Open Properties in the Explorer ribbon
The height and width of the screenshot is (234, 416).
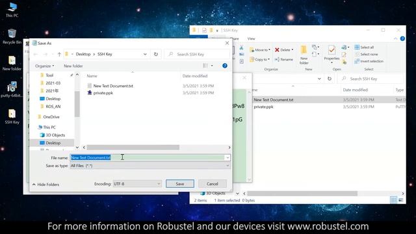point(331,54)
